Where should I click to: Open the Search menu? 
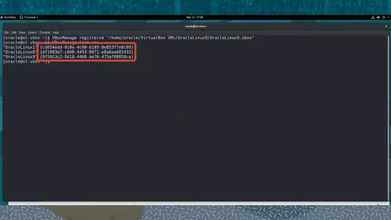pos(32,32)
